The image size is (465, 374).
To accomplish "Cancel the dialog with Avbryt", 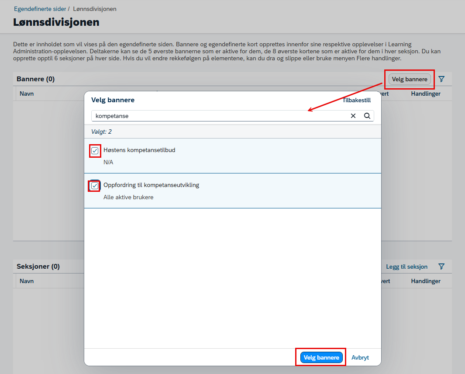I will pyautogui.click(x=360, y=357).
